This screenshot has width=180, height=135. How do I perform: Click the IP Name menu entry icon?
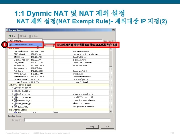tap(10, 41)
